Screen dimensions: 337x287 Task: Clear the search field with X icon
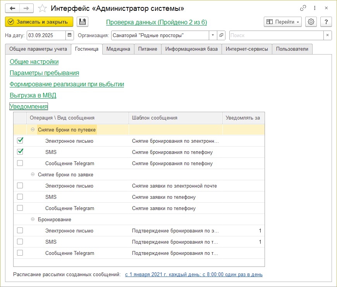point(328,36)
